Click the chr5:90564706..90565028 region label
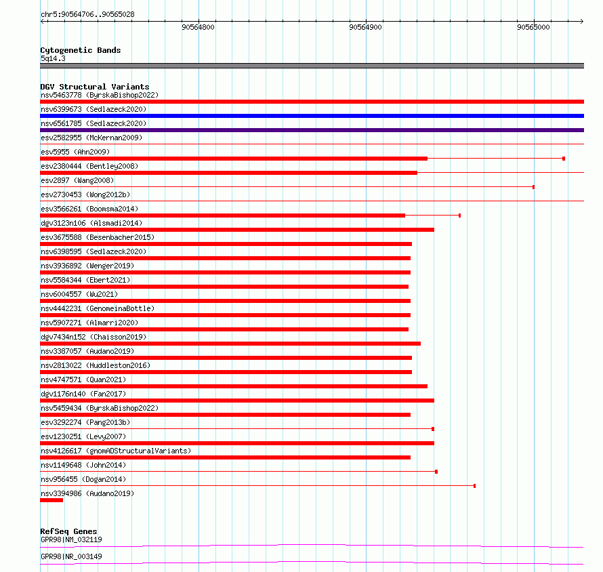The image size is (603, 572). (87, 14)
